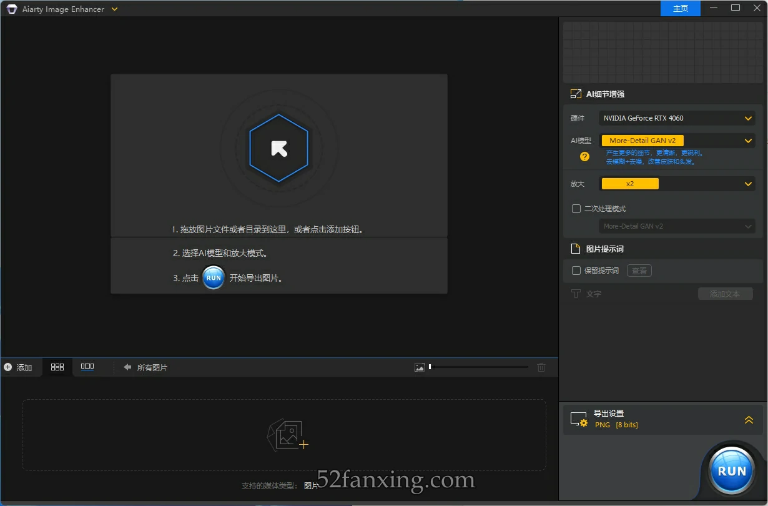Click the 导出设置 title text
Viewport: 768px width, 506px height.
click(x=609, y=413)
